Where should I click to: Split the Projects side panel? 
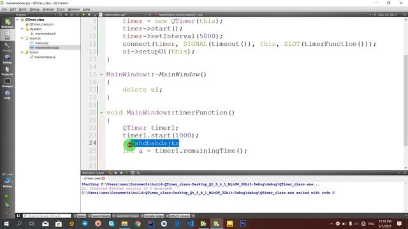72,15
